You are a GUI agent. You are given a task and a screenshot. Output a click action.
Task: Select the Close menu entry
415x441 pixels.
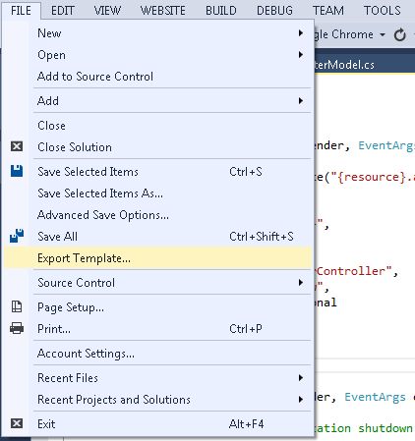point(157,126)
